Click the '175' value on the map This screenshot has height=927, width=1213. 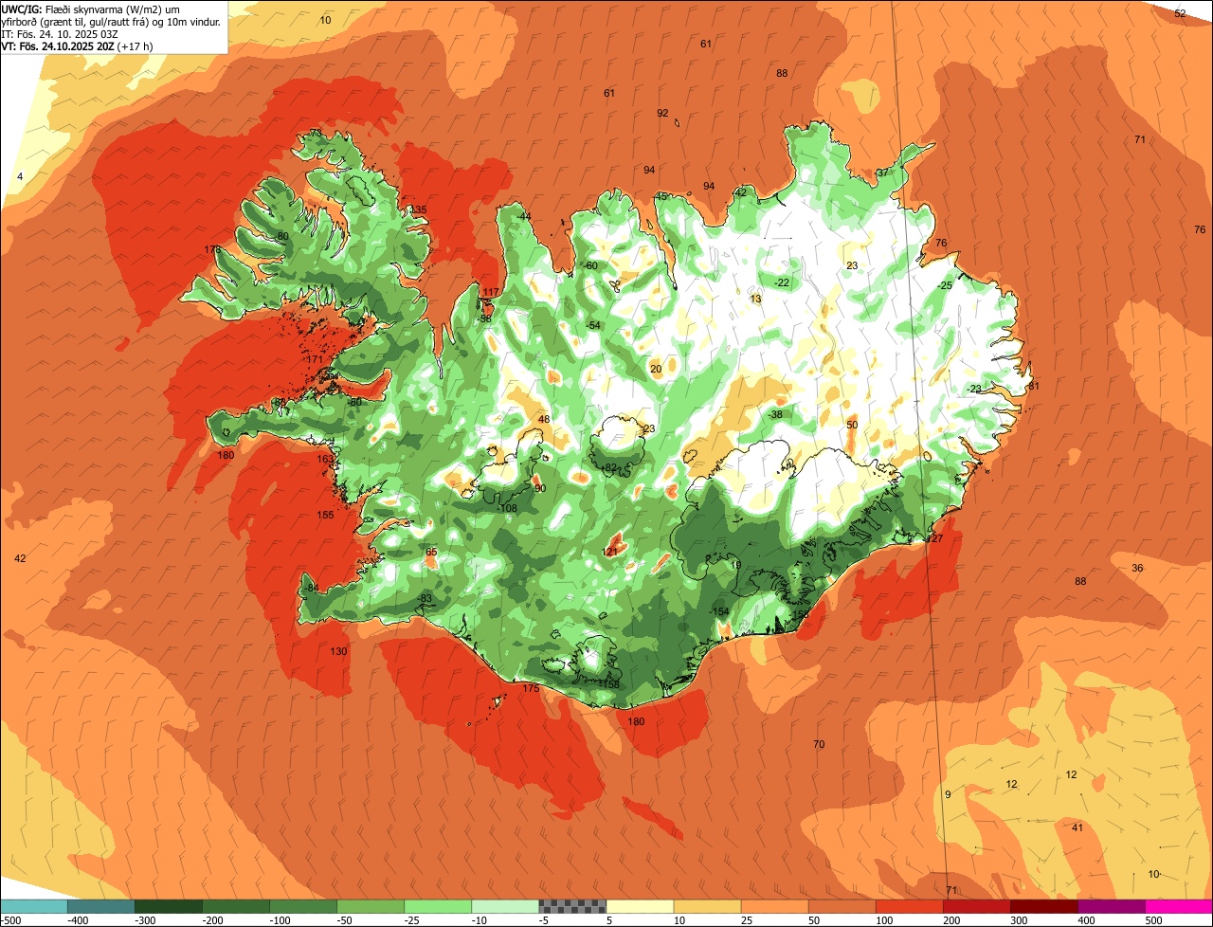531,688
